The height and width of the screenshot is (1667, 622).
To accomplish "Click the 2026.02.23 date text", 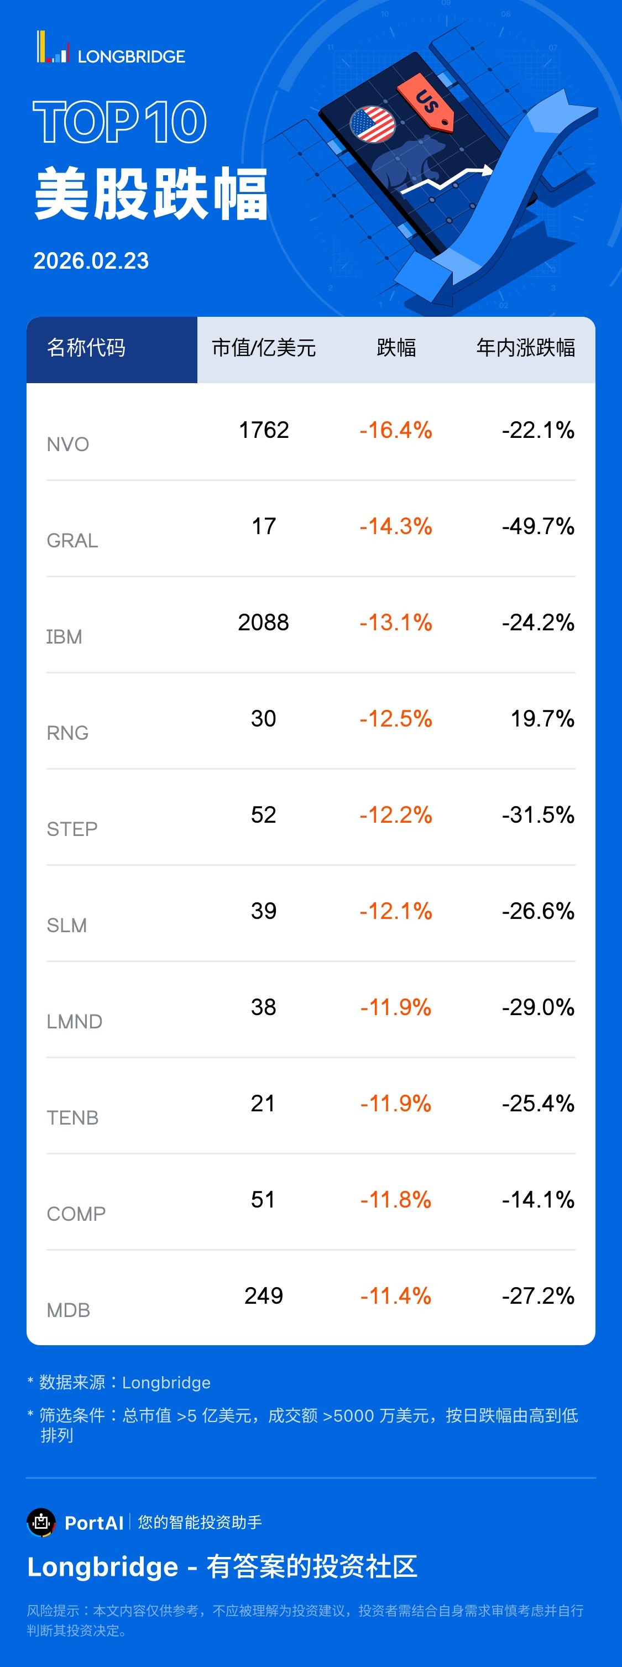I will pos(91,261).
